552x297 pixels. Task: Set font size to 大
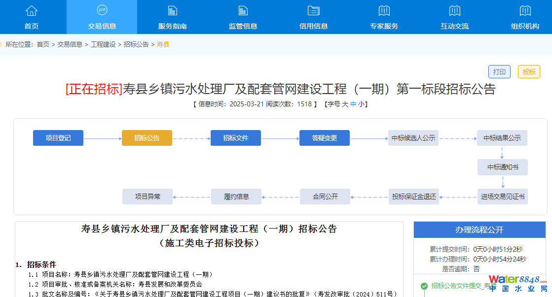coord(345,104)
